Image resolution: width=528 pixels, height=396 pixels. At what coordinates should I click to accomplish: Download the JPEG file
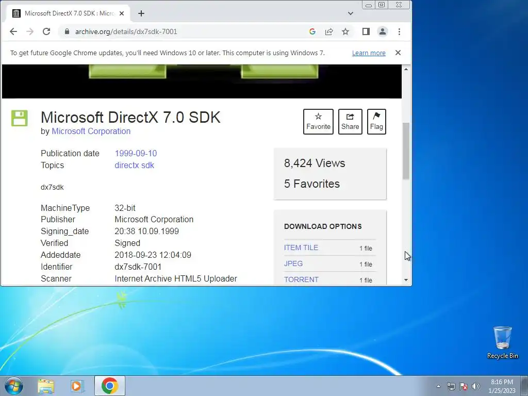[x=293, y=263]
